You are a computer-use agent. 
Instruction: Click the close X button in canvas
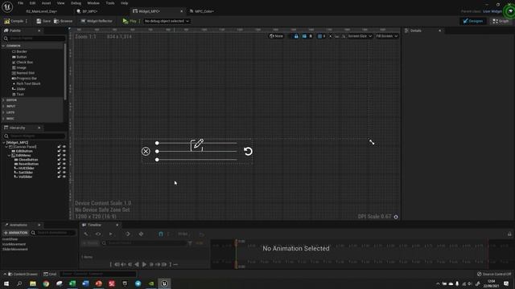[146, 151]
